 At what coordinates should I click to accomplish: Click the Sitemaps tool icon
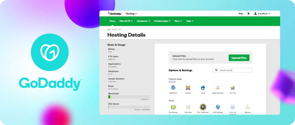247,107
